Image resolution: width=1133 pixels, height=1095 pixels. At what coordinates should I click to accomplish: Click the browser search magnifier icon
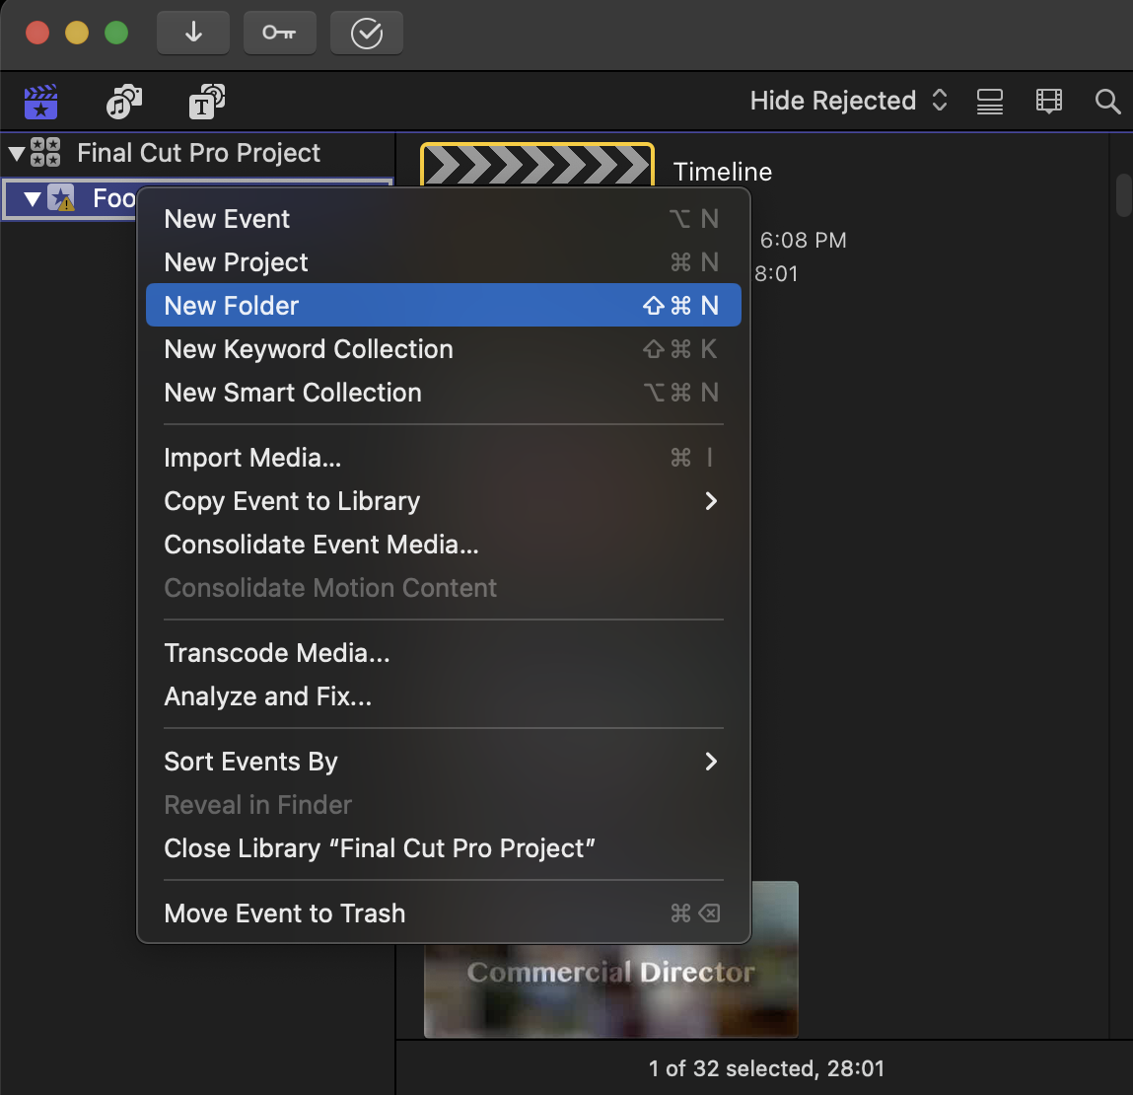click(x=1107, y=102)
